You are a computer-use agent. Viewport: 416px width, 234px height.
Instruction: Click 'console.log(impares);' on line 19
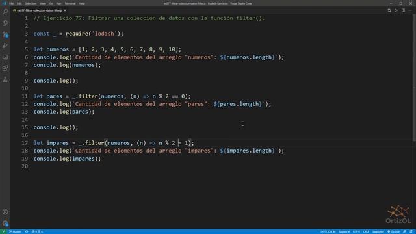[67, 159]
